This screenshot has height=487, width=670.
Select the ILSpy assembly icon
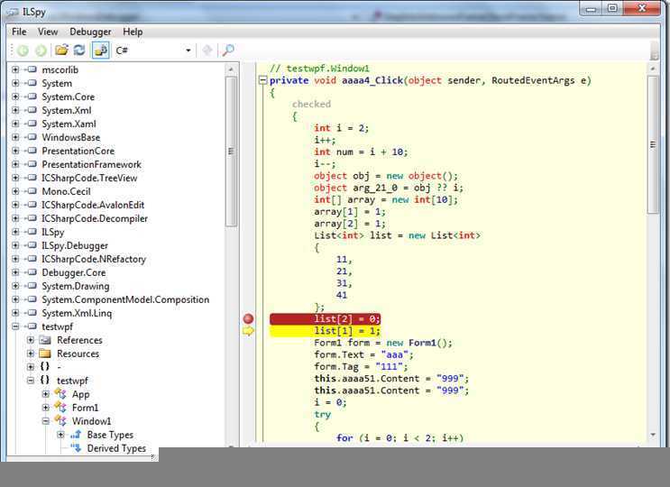point(32,232)
